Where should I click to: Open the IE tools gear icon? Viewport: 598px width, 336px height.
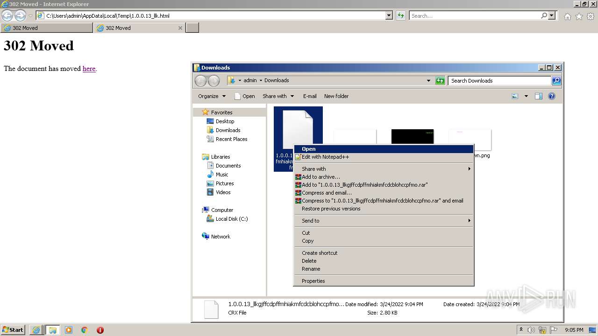coord(591,16)
